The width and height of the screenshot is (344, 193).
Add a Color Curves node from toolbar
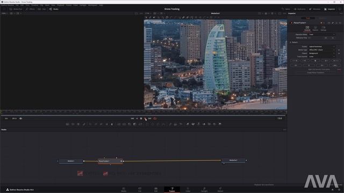click(x=96, y=124)
